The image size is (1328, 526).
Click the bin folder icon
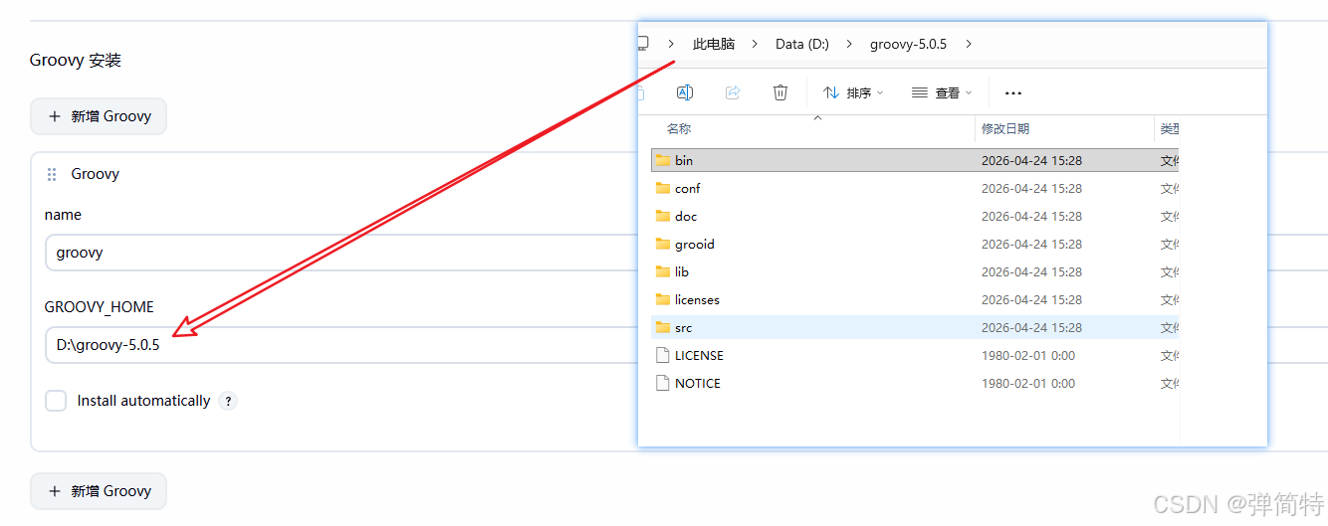(x=663, y=160)
